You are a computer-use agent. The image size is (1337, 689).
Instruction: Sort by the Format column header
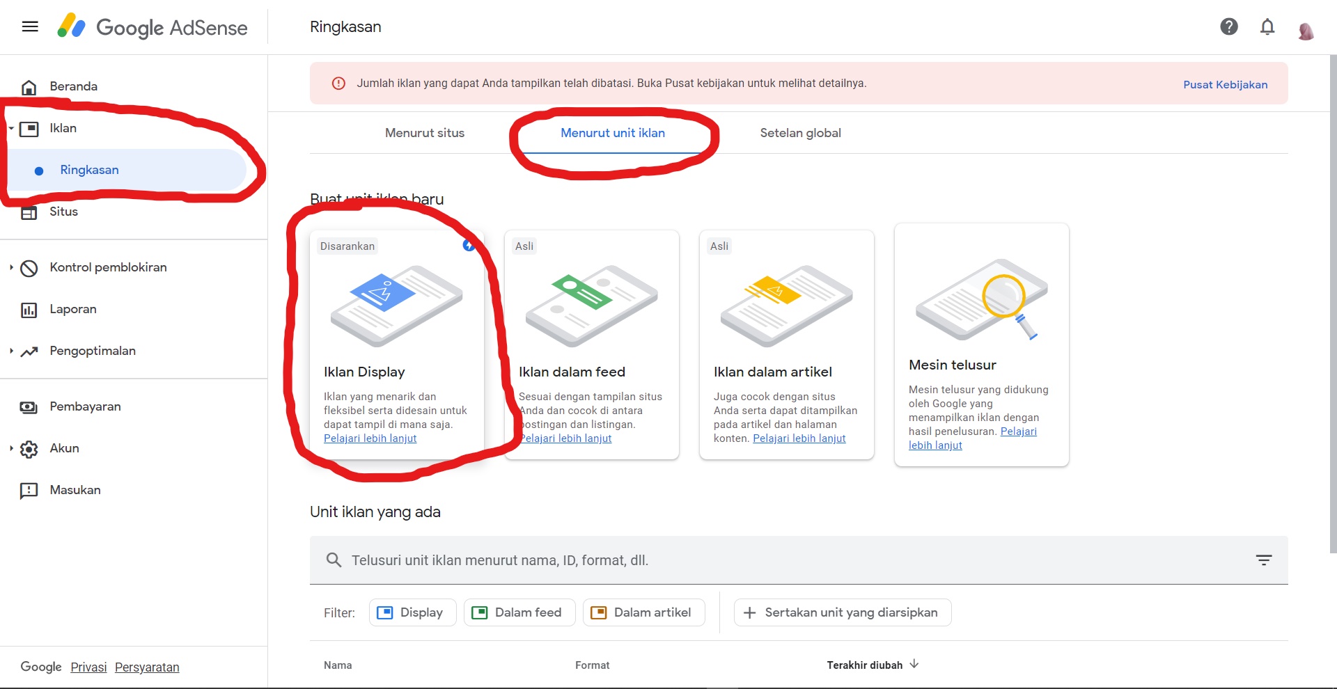click(593, 665)
